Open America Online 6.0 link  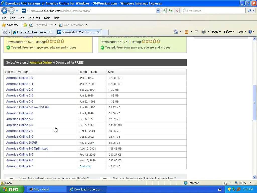[20, 125]
